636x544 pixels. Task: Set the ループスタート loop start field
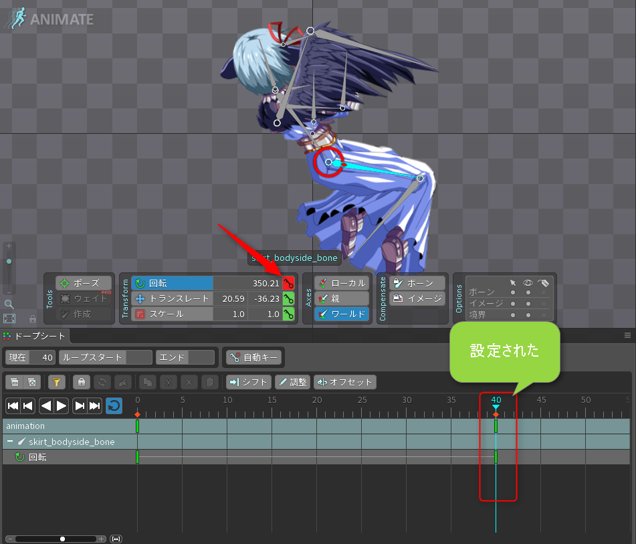point(106,358)
